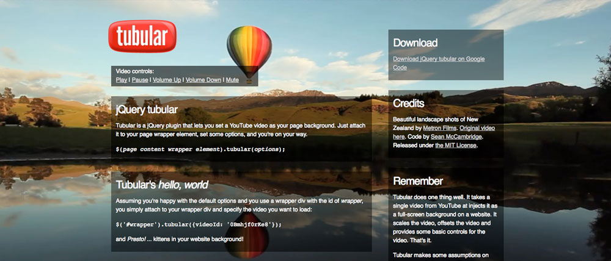The image size is (611, 261).
Task: Click the red tubular logo
Action: (142, 36)
